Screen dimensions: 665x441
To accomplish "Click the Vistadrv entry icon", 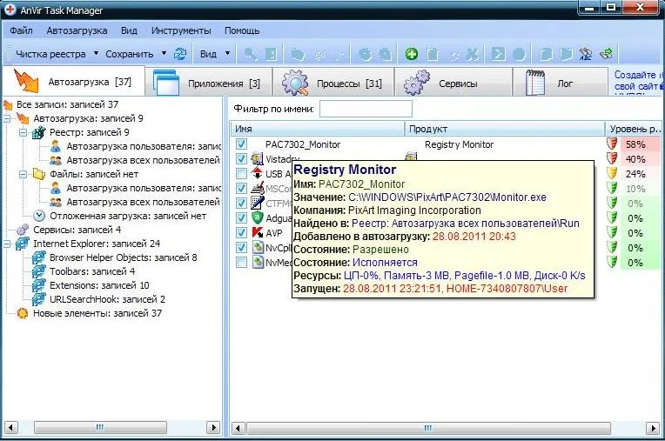I will pyautogui.click(x=257, y=159).
